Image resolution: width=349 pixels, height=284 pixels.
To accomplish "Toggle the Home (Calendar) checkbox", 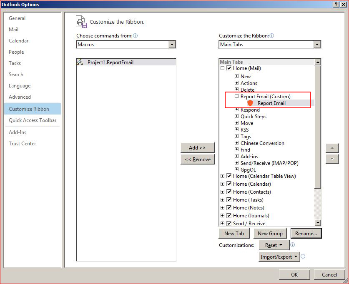I will coord(229,184).
